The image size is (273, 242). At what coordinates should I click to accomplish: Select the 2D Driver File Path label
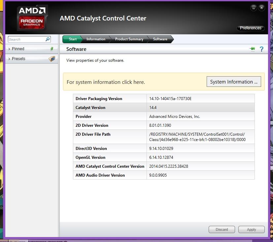(x=93, y=134)
